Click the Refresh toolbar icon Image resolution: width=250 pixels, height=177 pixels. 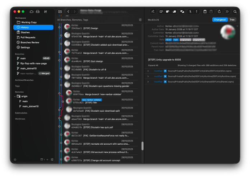click(x=219, y=11)
